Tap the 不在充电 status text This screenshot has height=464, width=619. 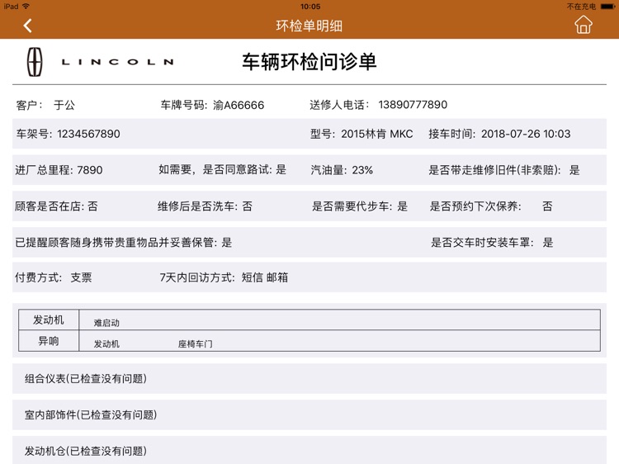[x=581, y=7]
